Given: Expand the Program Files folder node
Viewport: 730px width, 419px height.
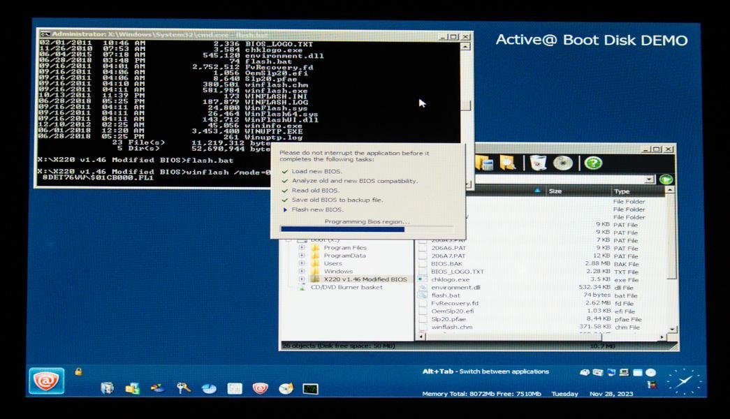Looking at the screenshot, I should point(302,247).
